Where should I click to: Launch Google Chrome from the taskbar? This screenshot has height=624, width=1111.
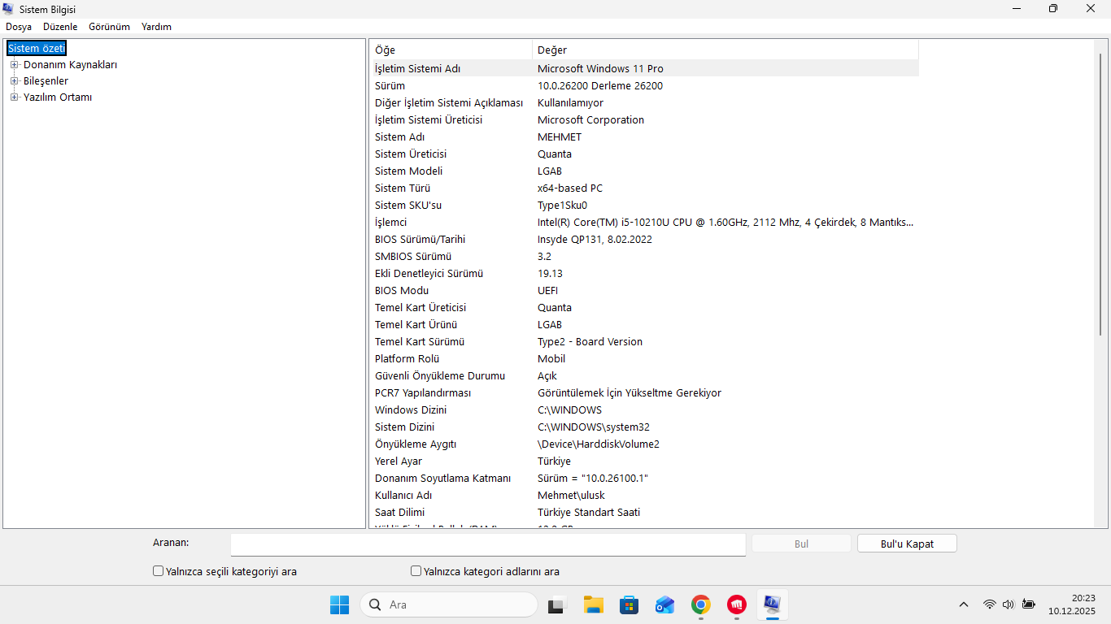pyautogui.click(x=700, y=604)
